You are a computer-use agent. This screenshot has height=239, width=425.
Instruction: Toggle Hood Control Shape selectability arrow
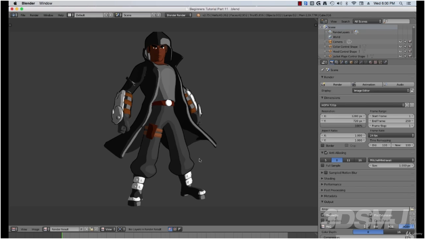[x=405, y=51]
